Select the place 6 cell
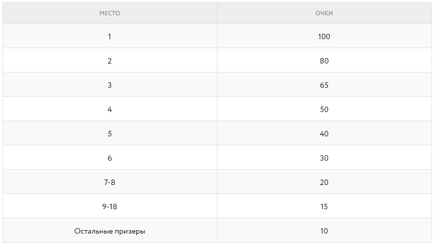Viewport: 435px width, 245px height. [110, 158]
